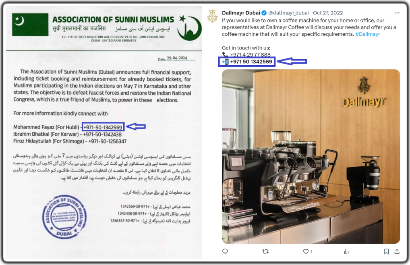Click the blue verified badge
This screenshot has height=265, width=410.
(x=264, y=13)
